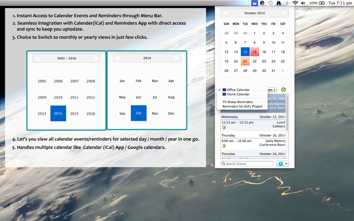
Task: Click alarm bell in 9:00 am Daily Meeting
Action: click(224, 146)
